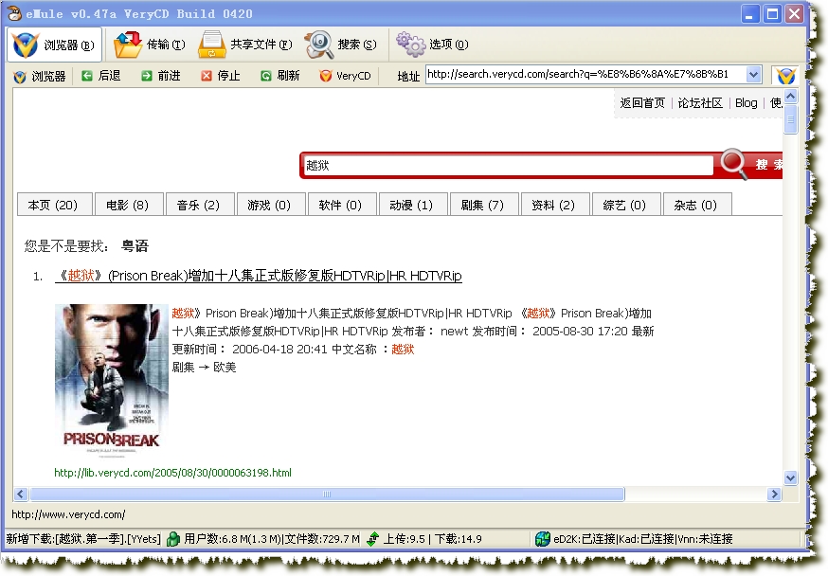Open the 传输 (T) transfers section
Image resolution: width=828 pixels, height=576 pixels.
[x=150, y=45]
